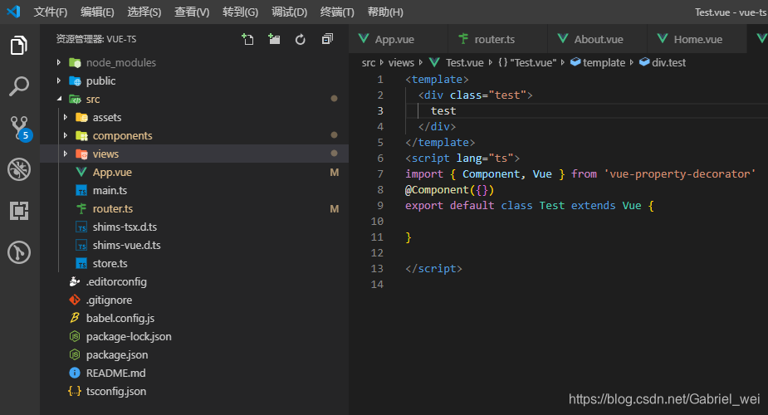
Task: Click the braces icon beside tsconfig.json
Action: pyautogui.click(x=75, y=391)
